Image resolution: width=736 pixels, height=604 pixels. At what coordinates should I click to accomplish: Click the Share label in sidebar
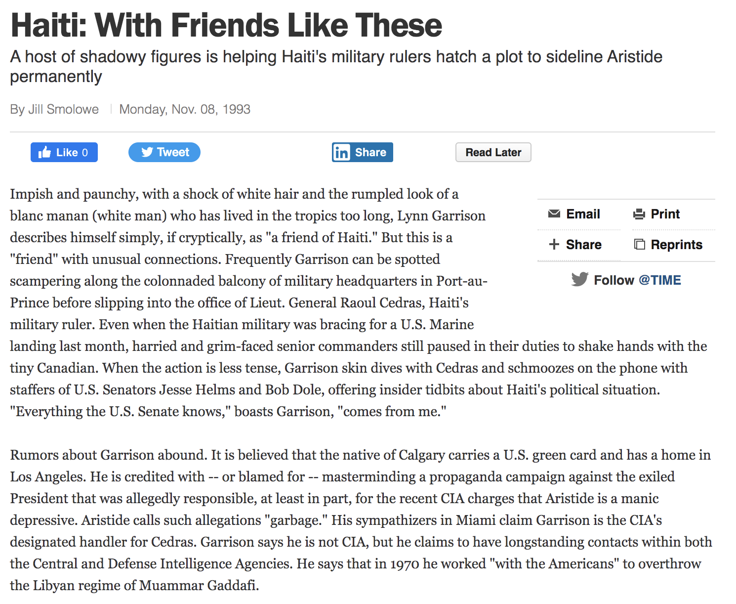coord(583,245)
